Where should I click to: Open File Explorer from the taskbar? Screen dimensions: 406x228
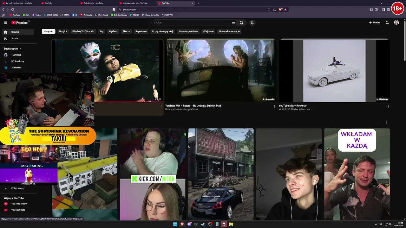point(231,224)
